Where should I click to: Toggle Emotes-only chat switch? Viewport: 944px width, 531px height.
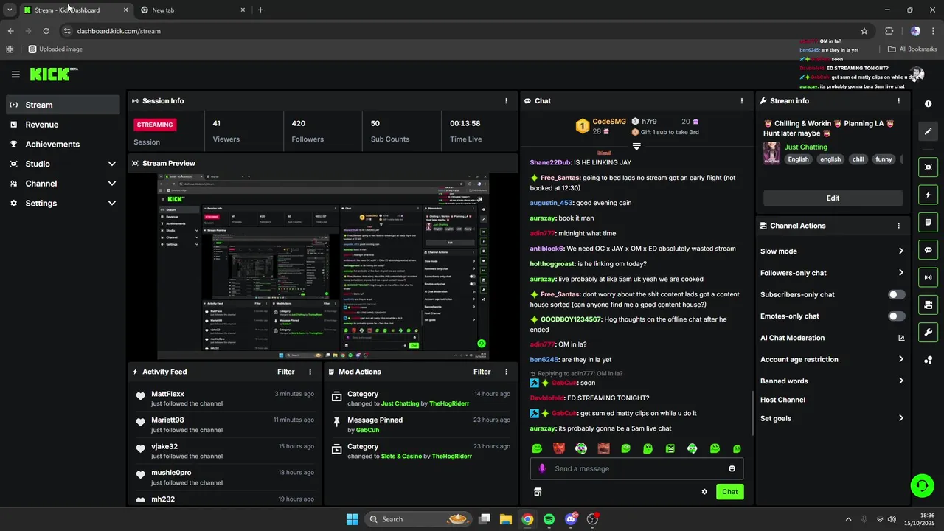[896, 316]
